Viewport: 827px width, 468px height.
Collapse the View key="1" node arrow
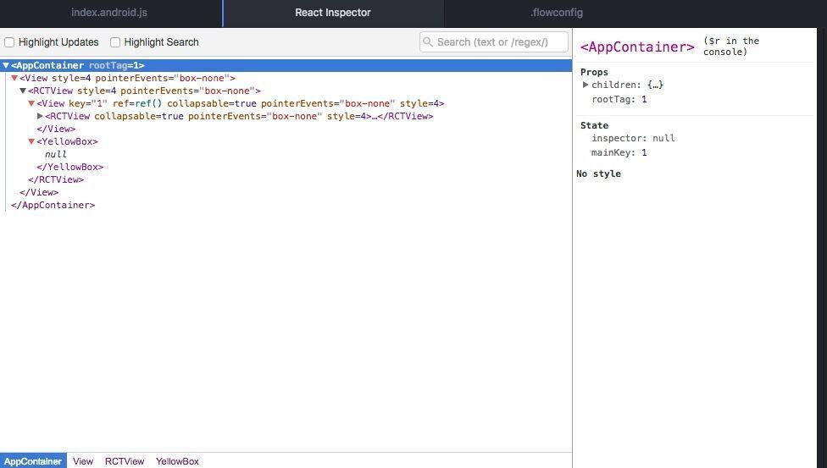pos(31,103)
